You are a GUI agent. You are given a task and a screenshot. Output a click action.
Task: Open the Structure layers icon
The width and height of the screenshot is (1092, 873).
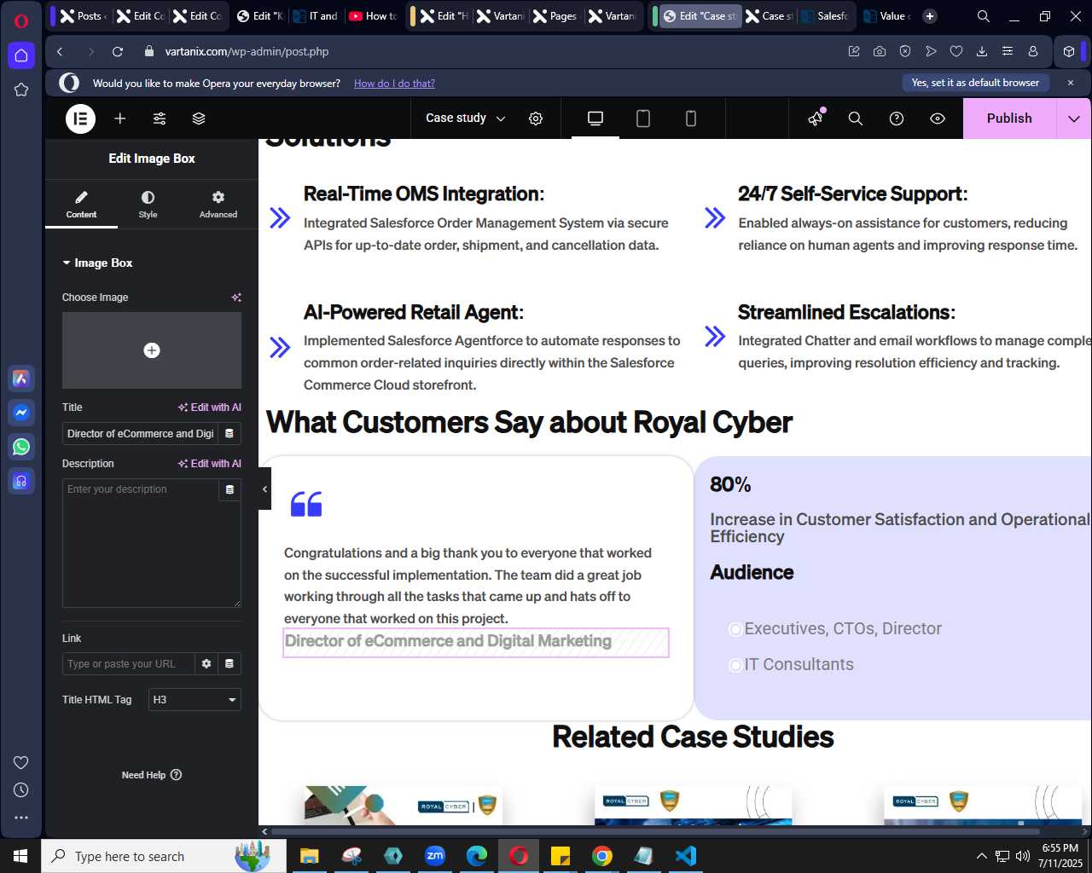tap(199, 119)
